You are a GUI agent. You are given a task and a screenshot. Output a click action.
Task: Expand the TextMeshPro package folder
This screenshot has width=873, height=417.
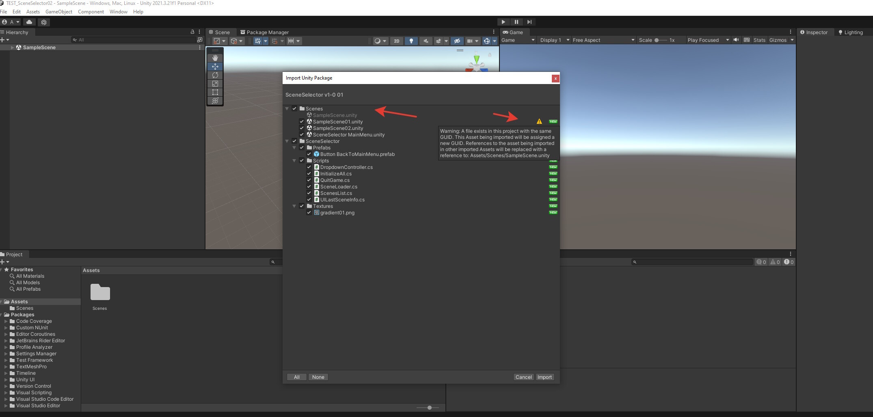(6, 367)
